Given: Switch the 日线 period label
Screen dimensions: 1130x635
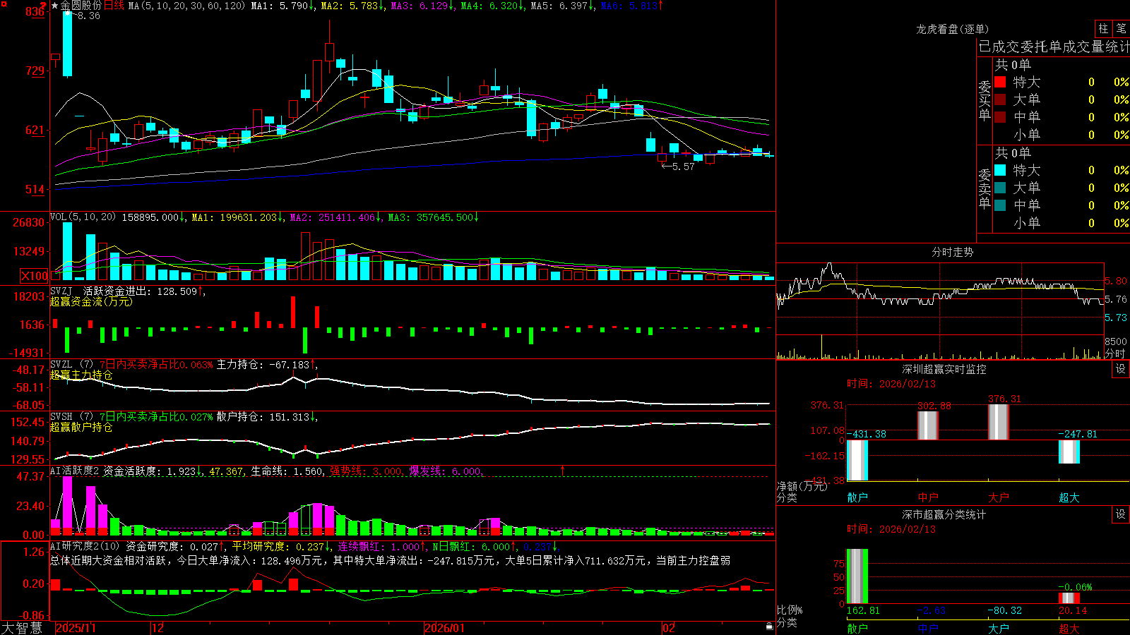Looking at the screenshot, I should 114,6.
